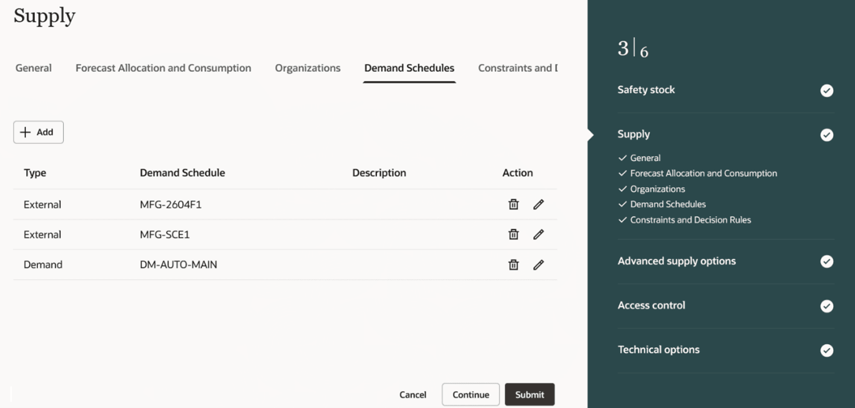Go to Safety stock step in sidebar
The width and height of the screenshot is (855, 408).
[x=646, y=90]
